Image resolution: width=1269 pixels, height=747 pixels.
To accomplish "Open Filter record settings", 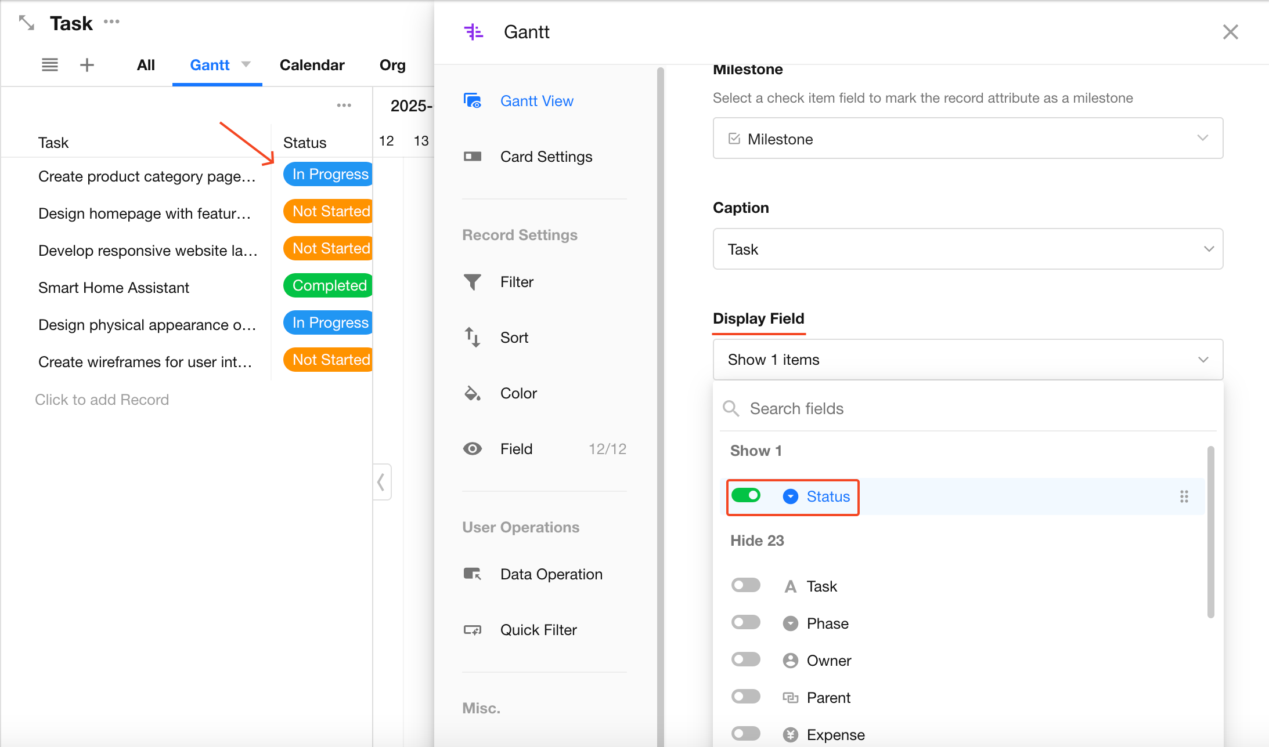I will point(516,282).
